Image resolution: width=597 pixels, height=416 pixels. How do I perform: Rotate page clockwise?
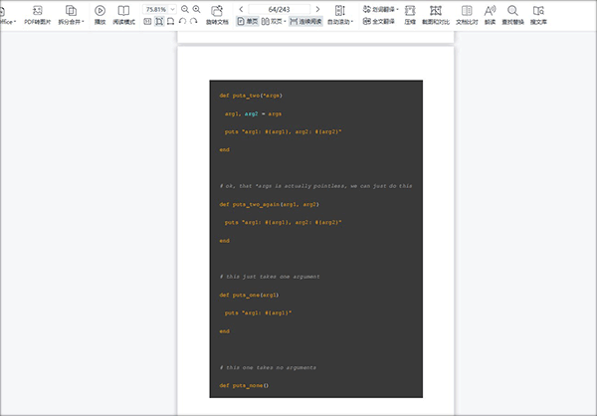point(193,21)
